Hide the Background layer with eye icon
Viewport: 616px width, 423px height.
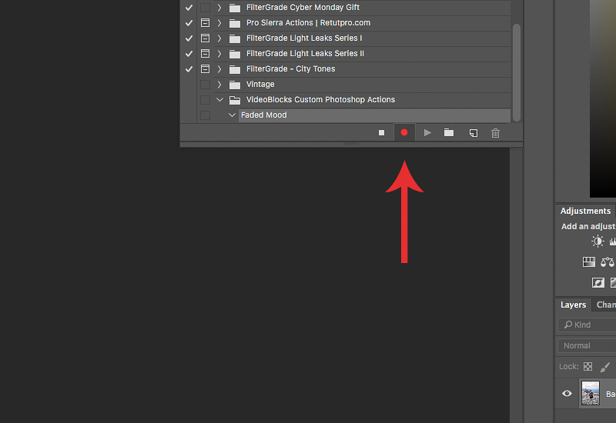(567, 393)
